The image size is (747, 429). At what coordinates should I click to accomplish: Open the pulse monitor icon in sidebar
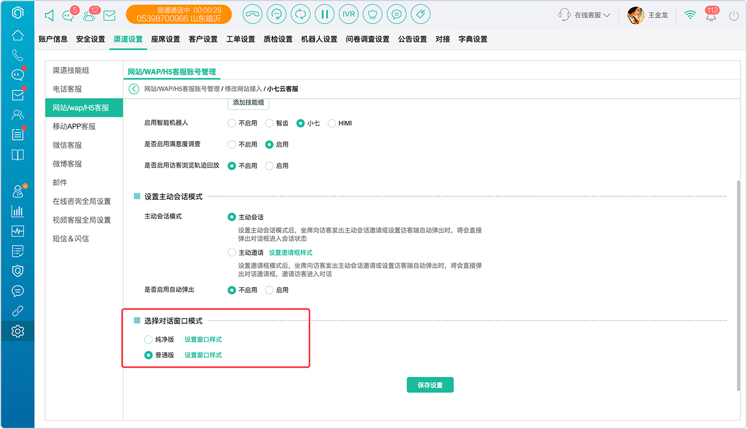coord(18,231)
